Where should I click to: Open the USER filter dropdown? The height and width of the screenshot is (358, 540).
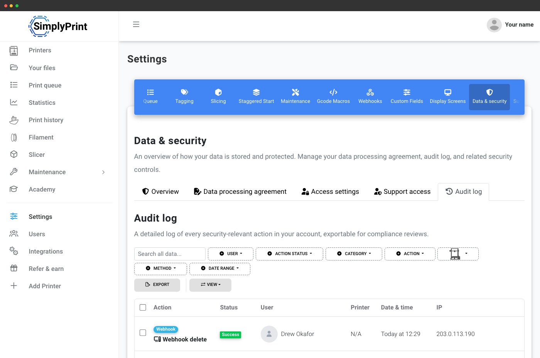[x=231, y=254]
